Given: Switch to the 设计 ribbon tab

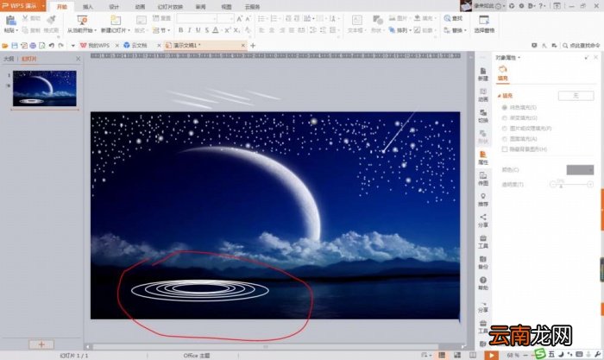Looking at the screenshot, I should 114,7.
